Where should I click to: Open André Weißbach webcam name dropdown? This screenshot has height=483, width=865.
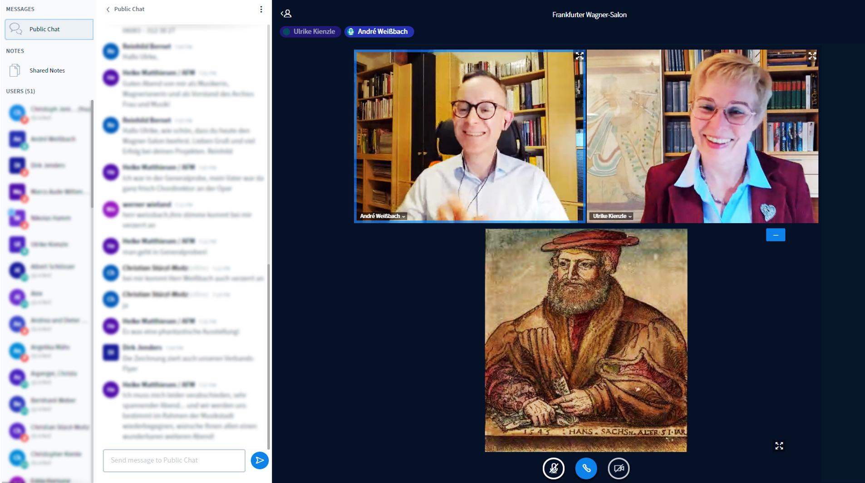point(382,216)
